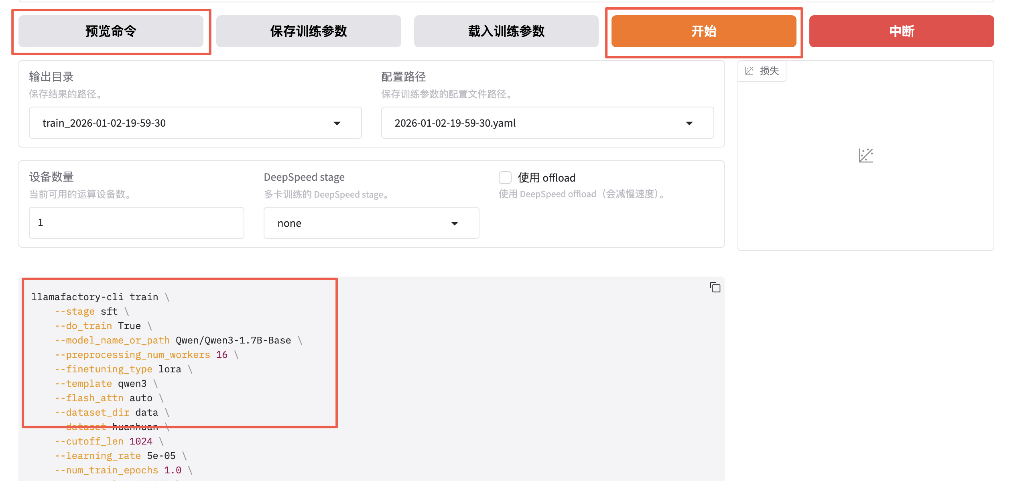Open the 配置路径 yaml dropdown
Image resolution: width=1024 pixels, height=481 pixels.
click(689, 123)
